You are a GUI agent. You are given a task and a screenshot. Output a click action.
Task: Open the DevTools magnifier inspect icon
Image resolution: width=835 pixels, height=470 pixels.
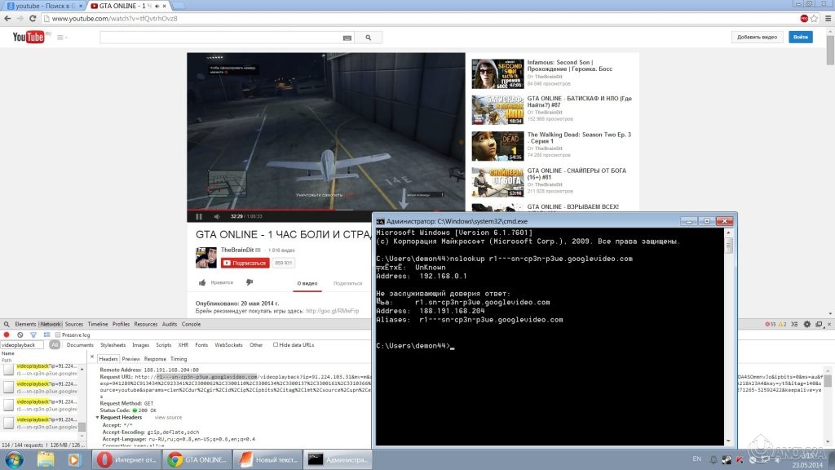coord(7,324)
